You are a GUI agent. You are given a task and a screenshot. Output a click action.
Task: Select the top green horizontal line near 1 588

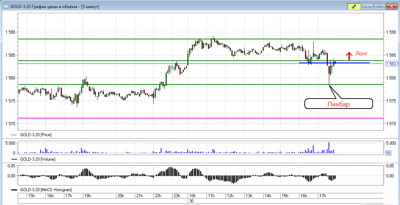coord(201,39)
